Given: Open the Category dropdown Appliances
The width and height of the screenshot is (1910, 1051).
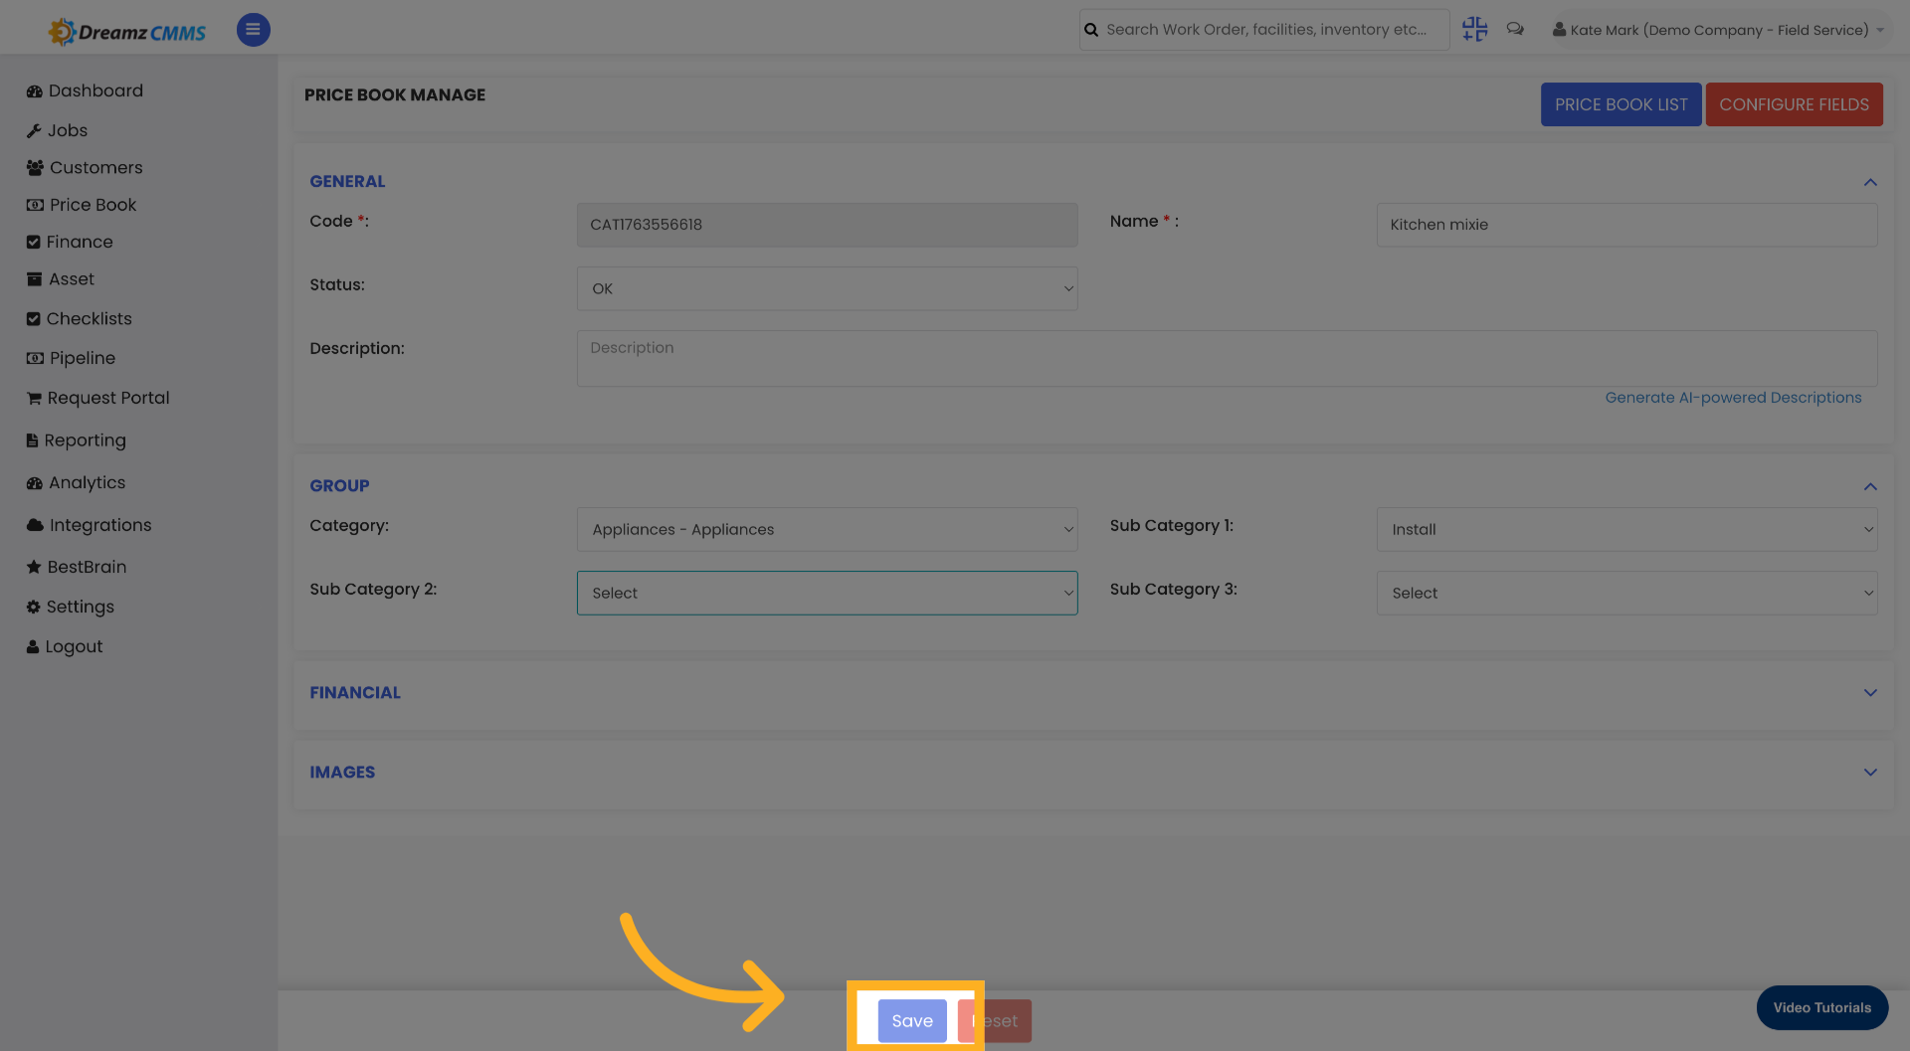Looking at the screenshot, I should 827,529.
